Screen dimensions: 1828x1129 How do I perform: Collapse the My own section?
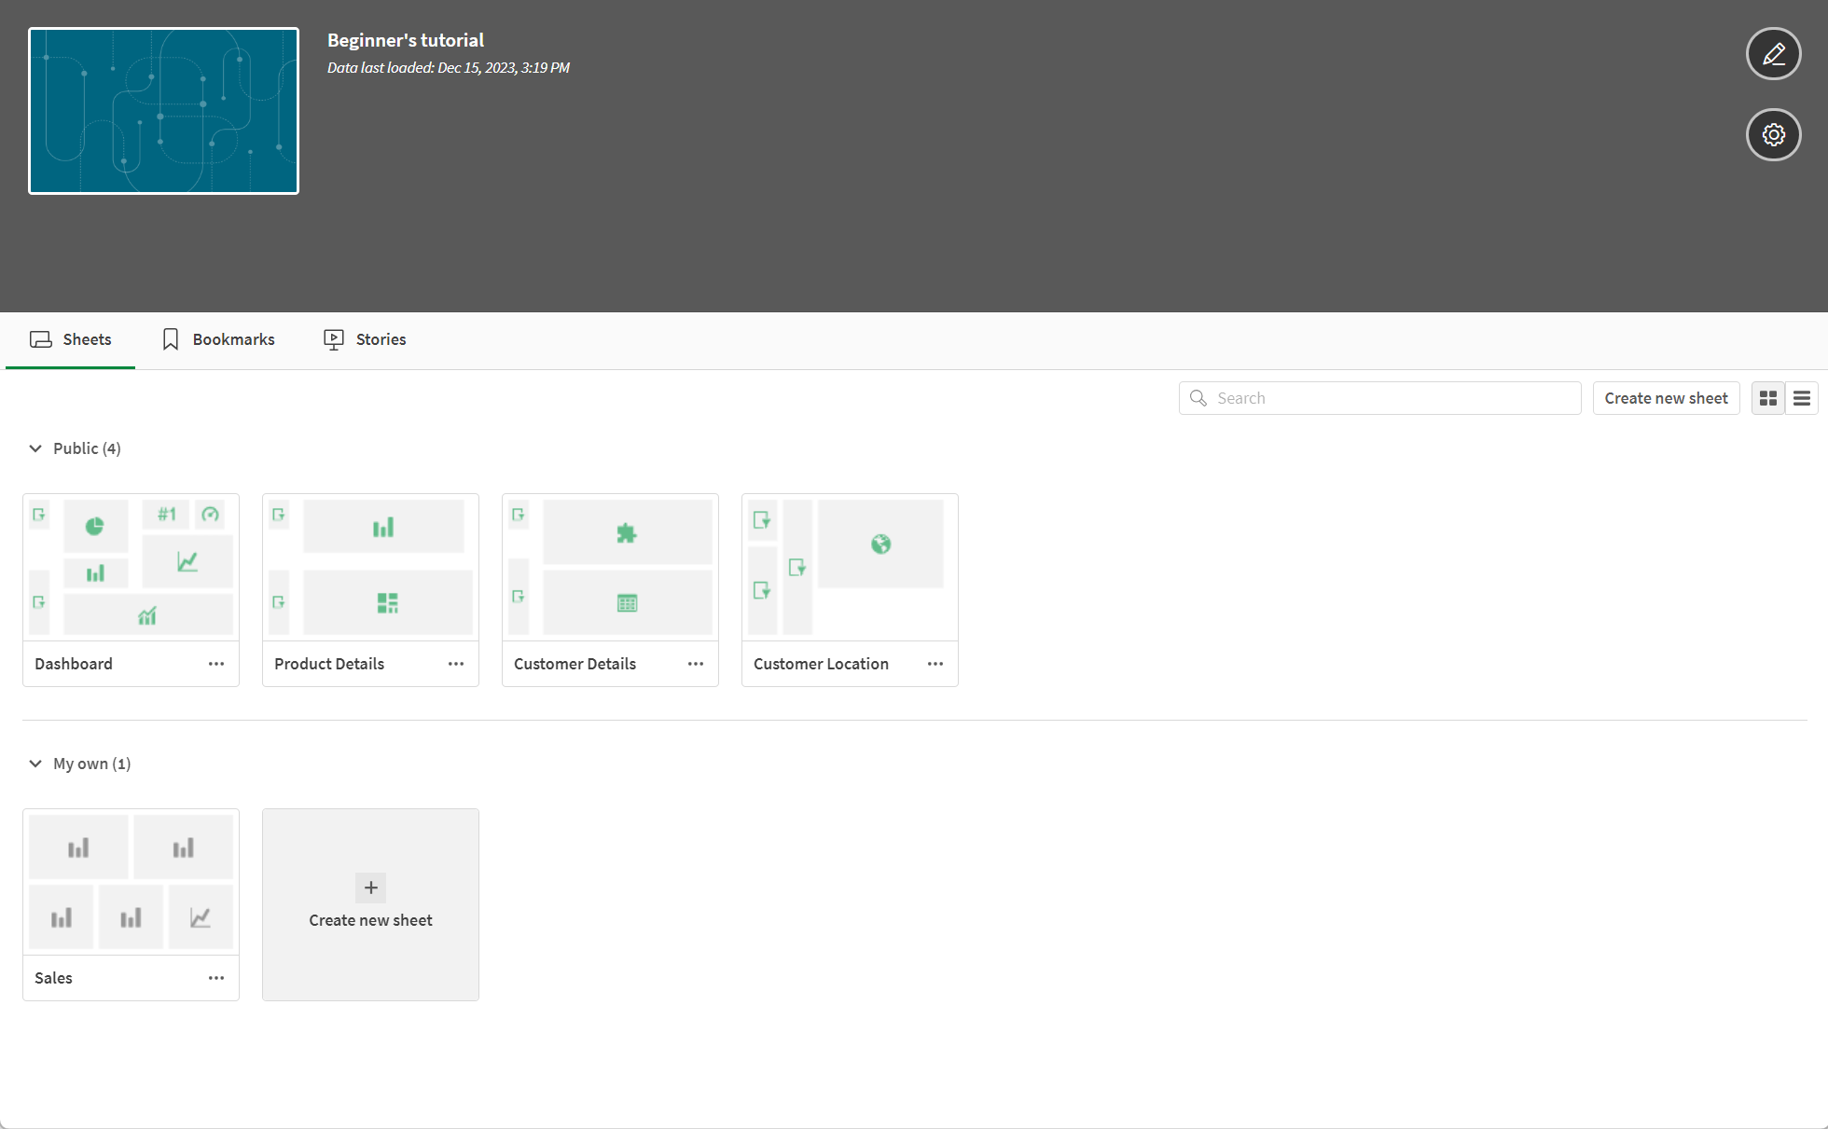coord(34,763)
